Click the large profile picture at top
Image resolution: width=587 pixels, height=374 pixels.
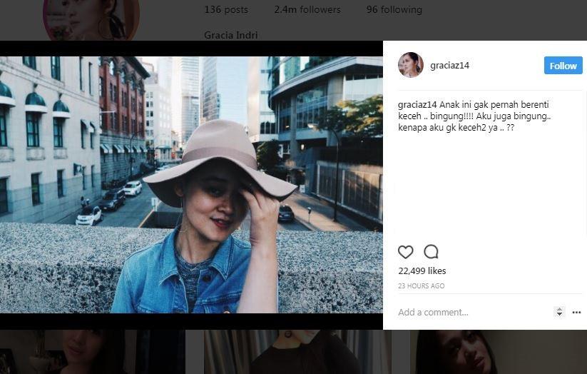91,19
